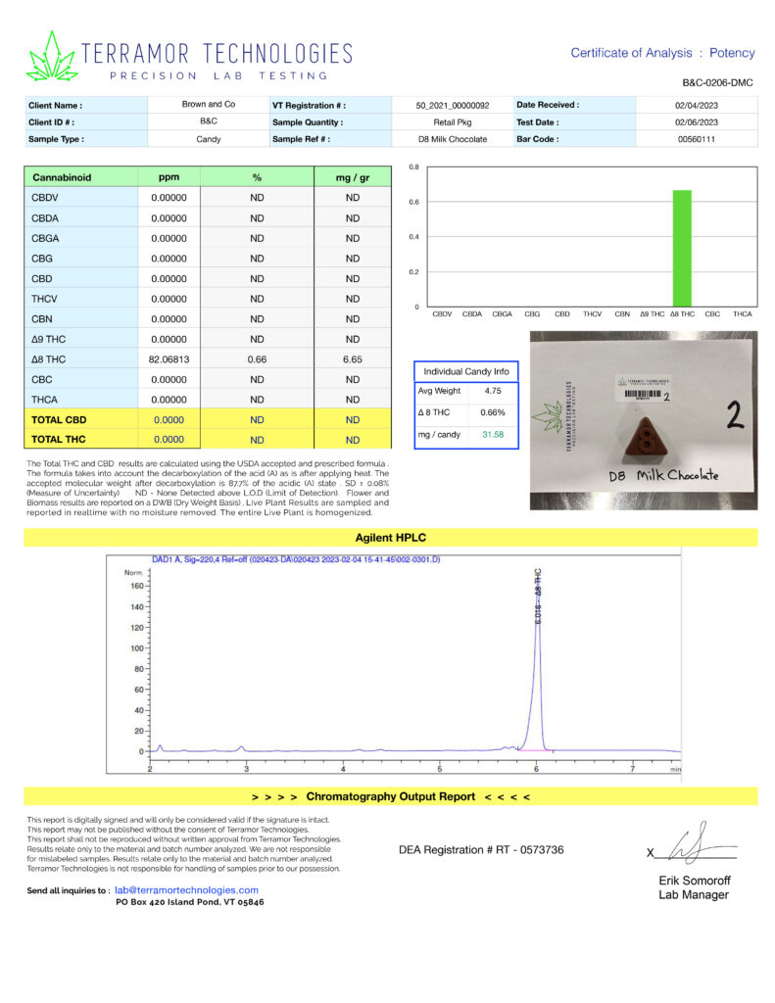The width and height of the screenshot is (775, 1003).
Task: Click the 'Agilent HPLC' yellow banner
Action: [390, 538]
